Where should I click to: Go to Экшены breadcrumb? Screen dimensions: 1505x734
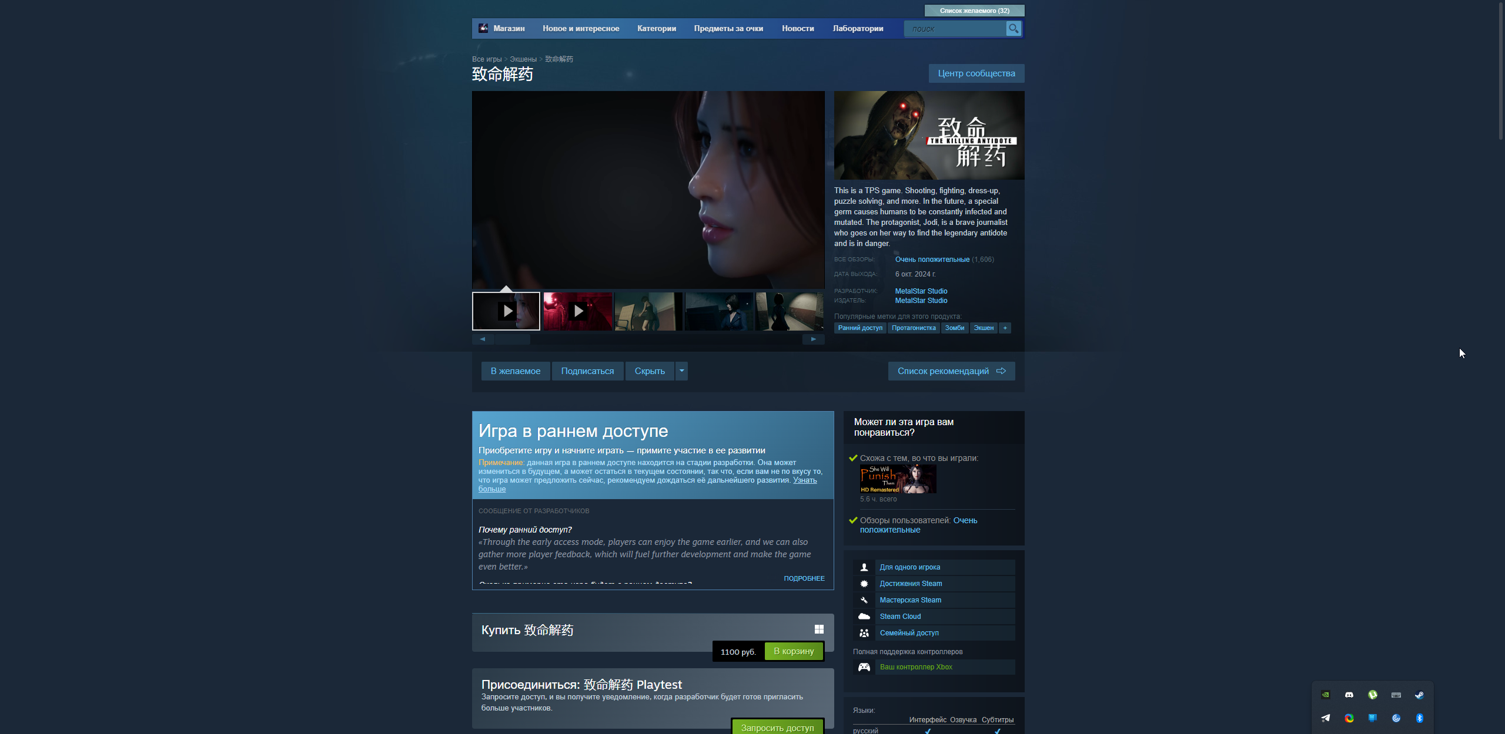(x=523, y=59)
